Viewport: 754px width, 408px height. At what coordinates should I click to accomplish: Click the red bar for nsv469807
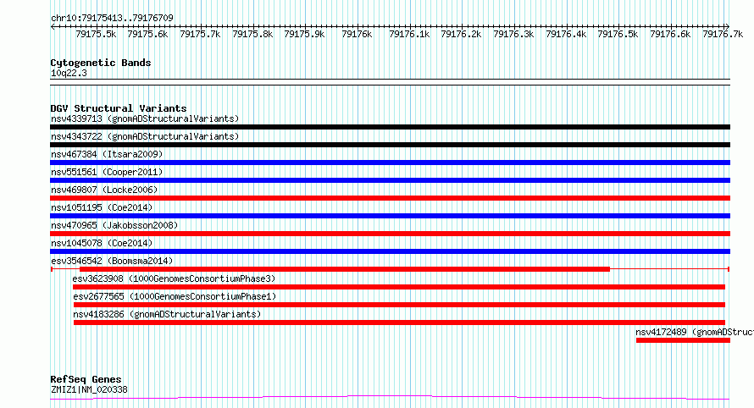point(390,198)
